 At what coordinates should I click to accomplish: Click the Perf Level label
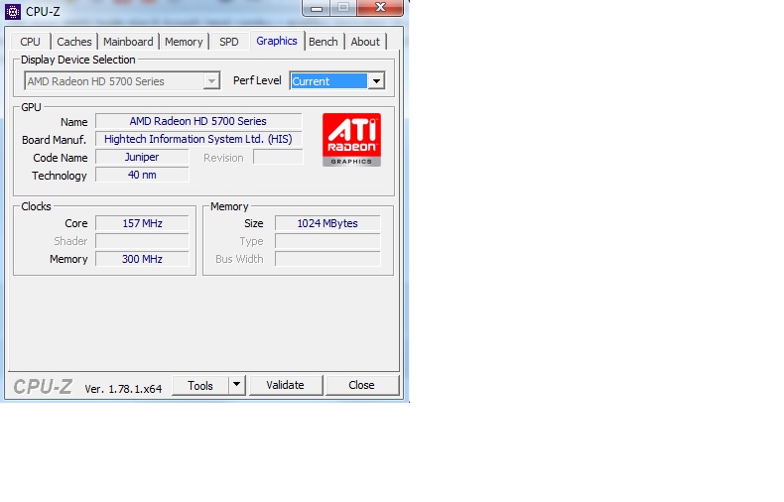pyautogui.click(x=257, y=80)
